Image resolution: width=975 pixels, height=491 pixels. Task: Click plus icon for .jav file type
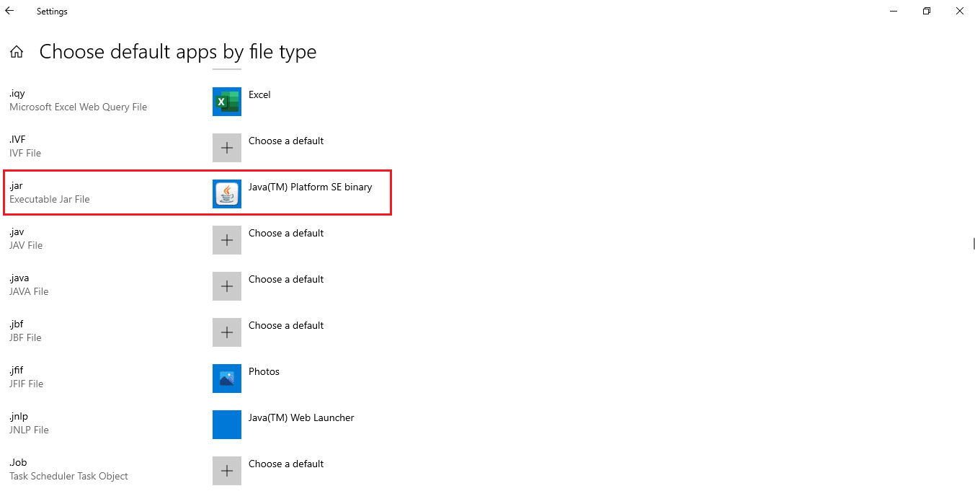[x=227, y=240]
